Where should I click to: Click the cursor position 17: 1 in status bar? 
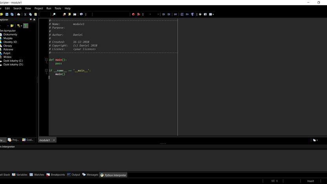274,181
